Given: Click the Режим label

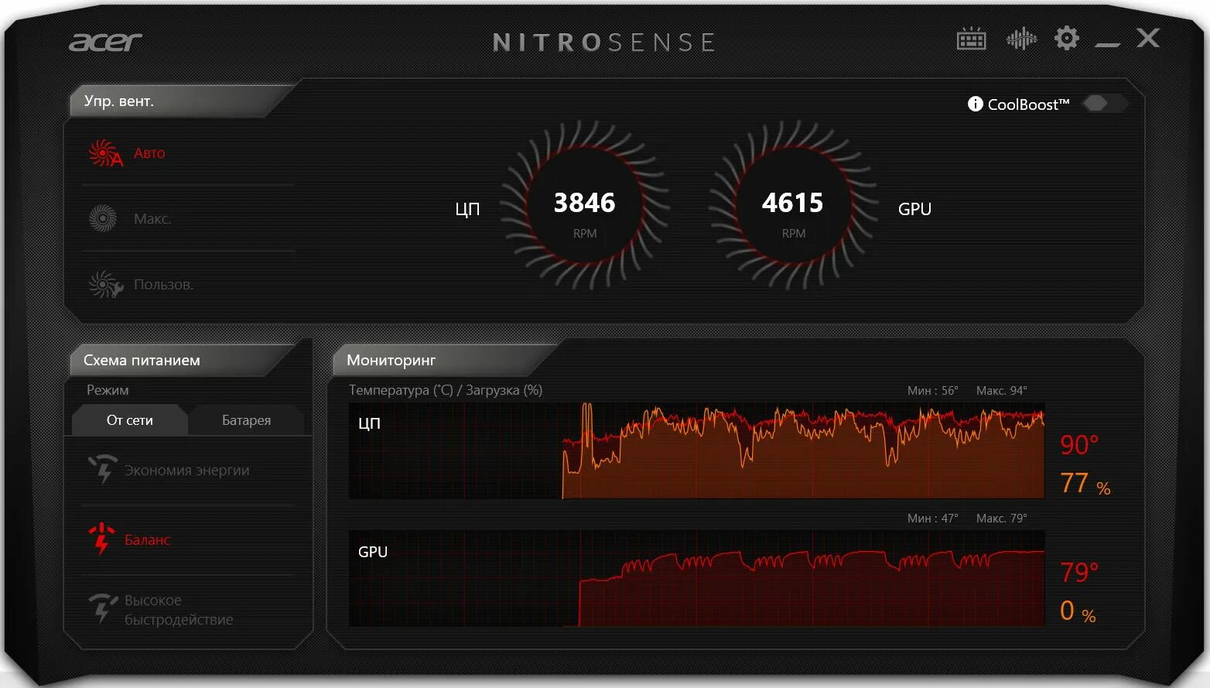Looking at the screenshot, I should (108, 390).
